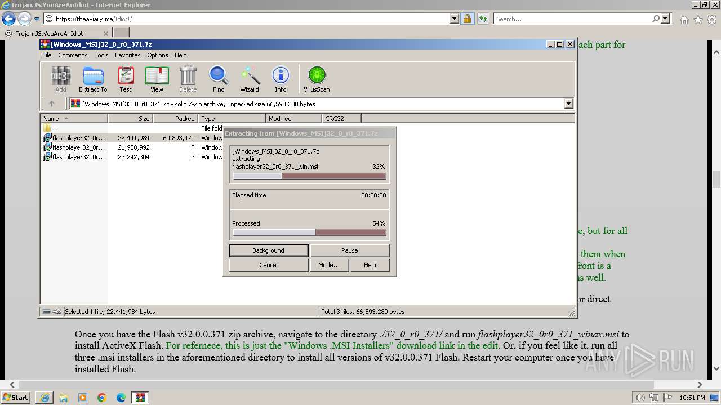Click the Internet Explorer forward button
The image size is (721, 405).
click(24, 19)
